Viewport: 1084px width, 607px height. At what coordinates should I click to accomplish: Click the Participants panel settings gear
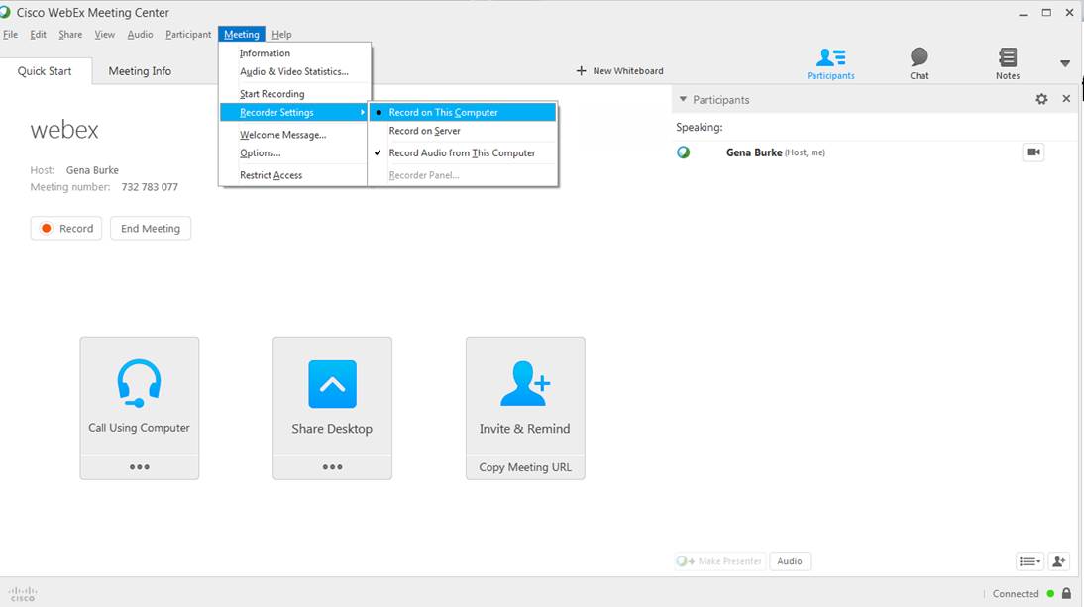[1041, 99]
